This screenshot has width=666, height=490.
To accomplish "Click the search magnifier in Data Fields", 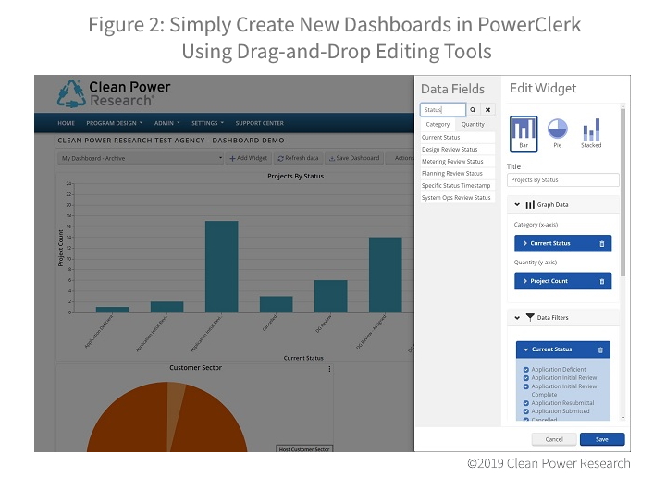I will [474, 109].
